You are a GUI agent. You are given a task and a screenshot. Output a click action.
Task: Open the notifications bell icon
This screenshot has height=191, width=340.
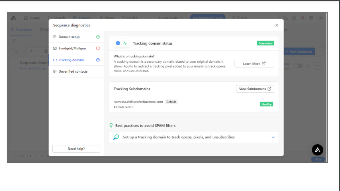(x=302, y=18)
